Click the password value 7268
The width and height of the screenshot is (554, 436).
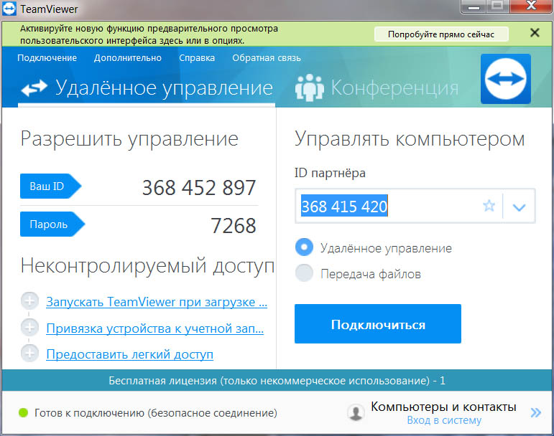[x=234, y=226]
